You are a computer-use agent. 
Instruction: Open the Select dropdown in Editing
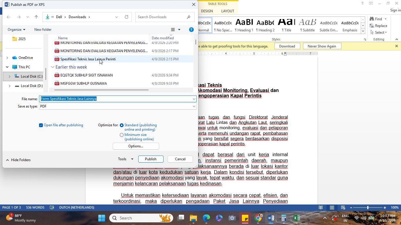(x=379, y=32)
